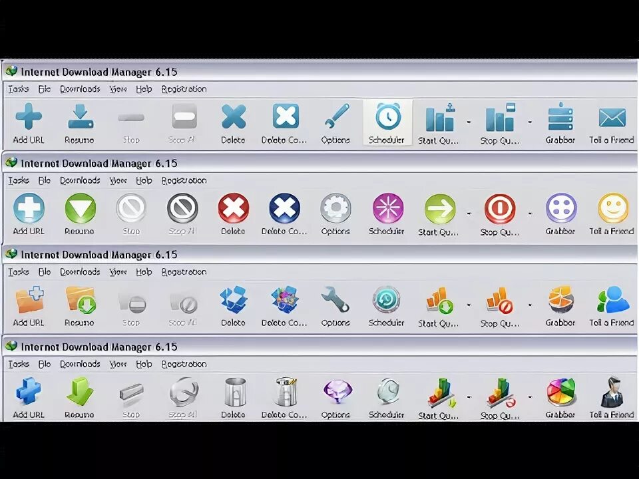Viewport: 639px width, 479px height.
Task: Open the Registration menu in the fourth window
Action: (x=184, y=364)
